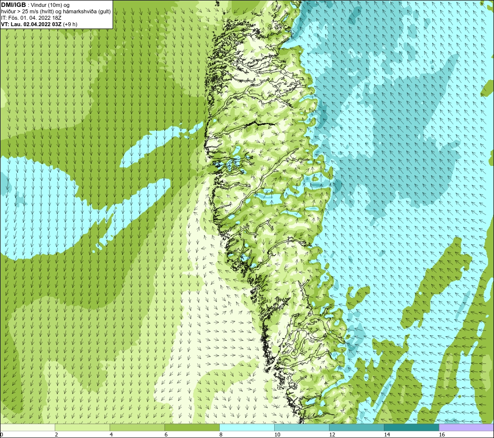Viewport: 494px width, 438px height.
Task: Click the 6–8 m/s dark green legend swatch
Action: coord(192,427)
